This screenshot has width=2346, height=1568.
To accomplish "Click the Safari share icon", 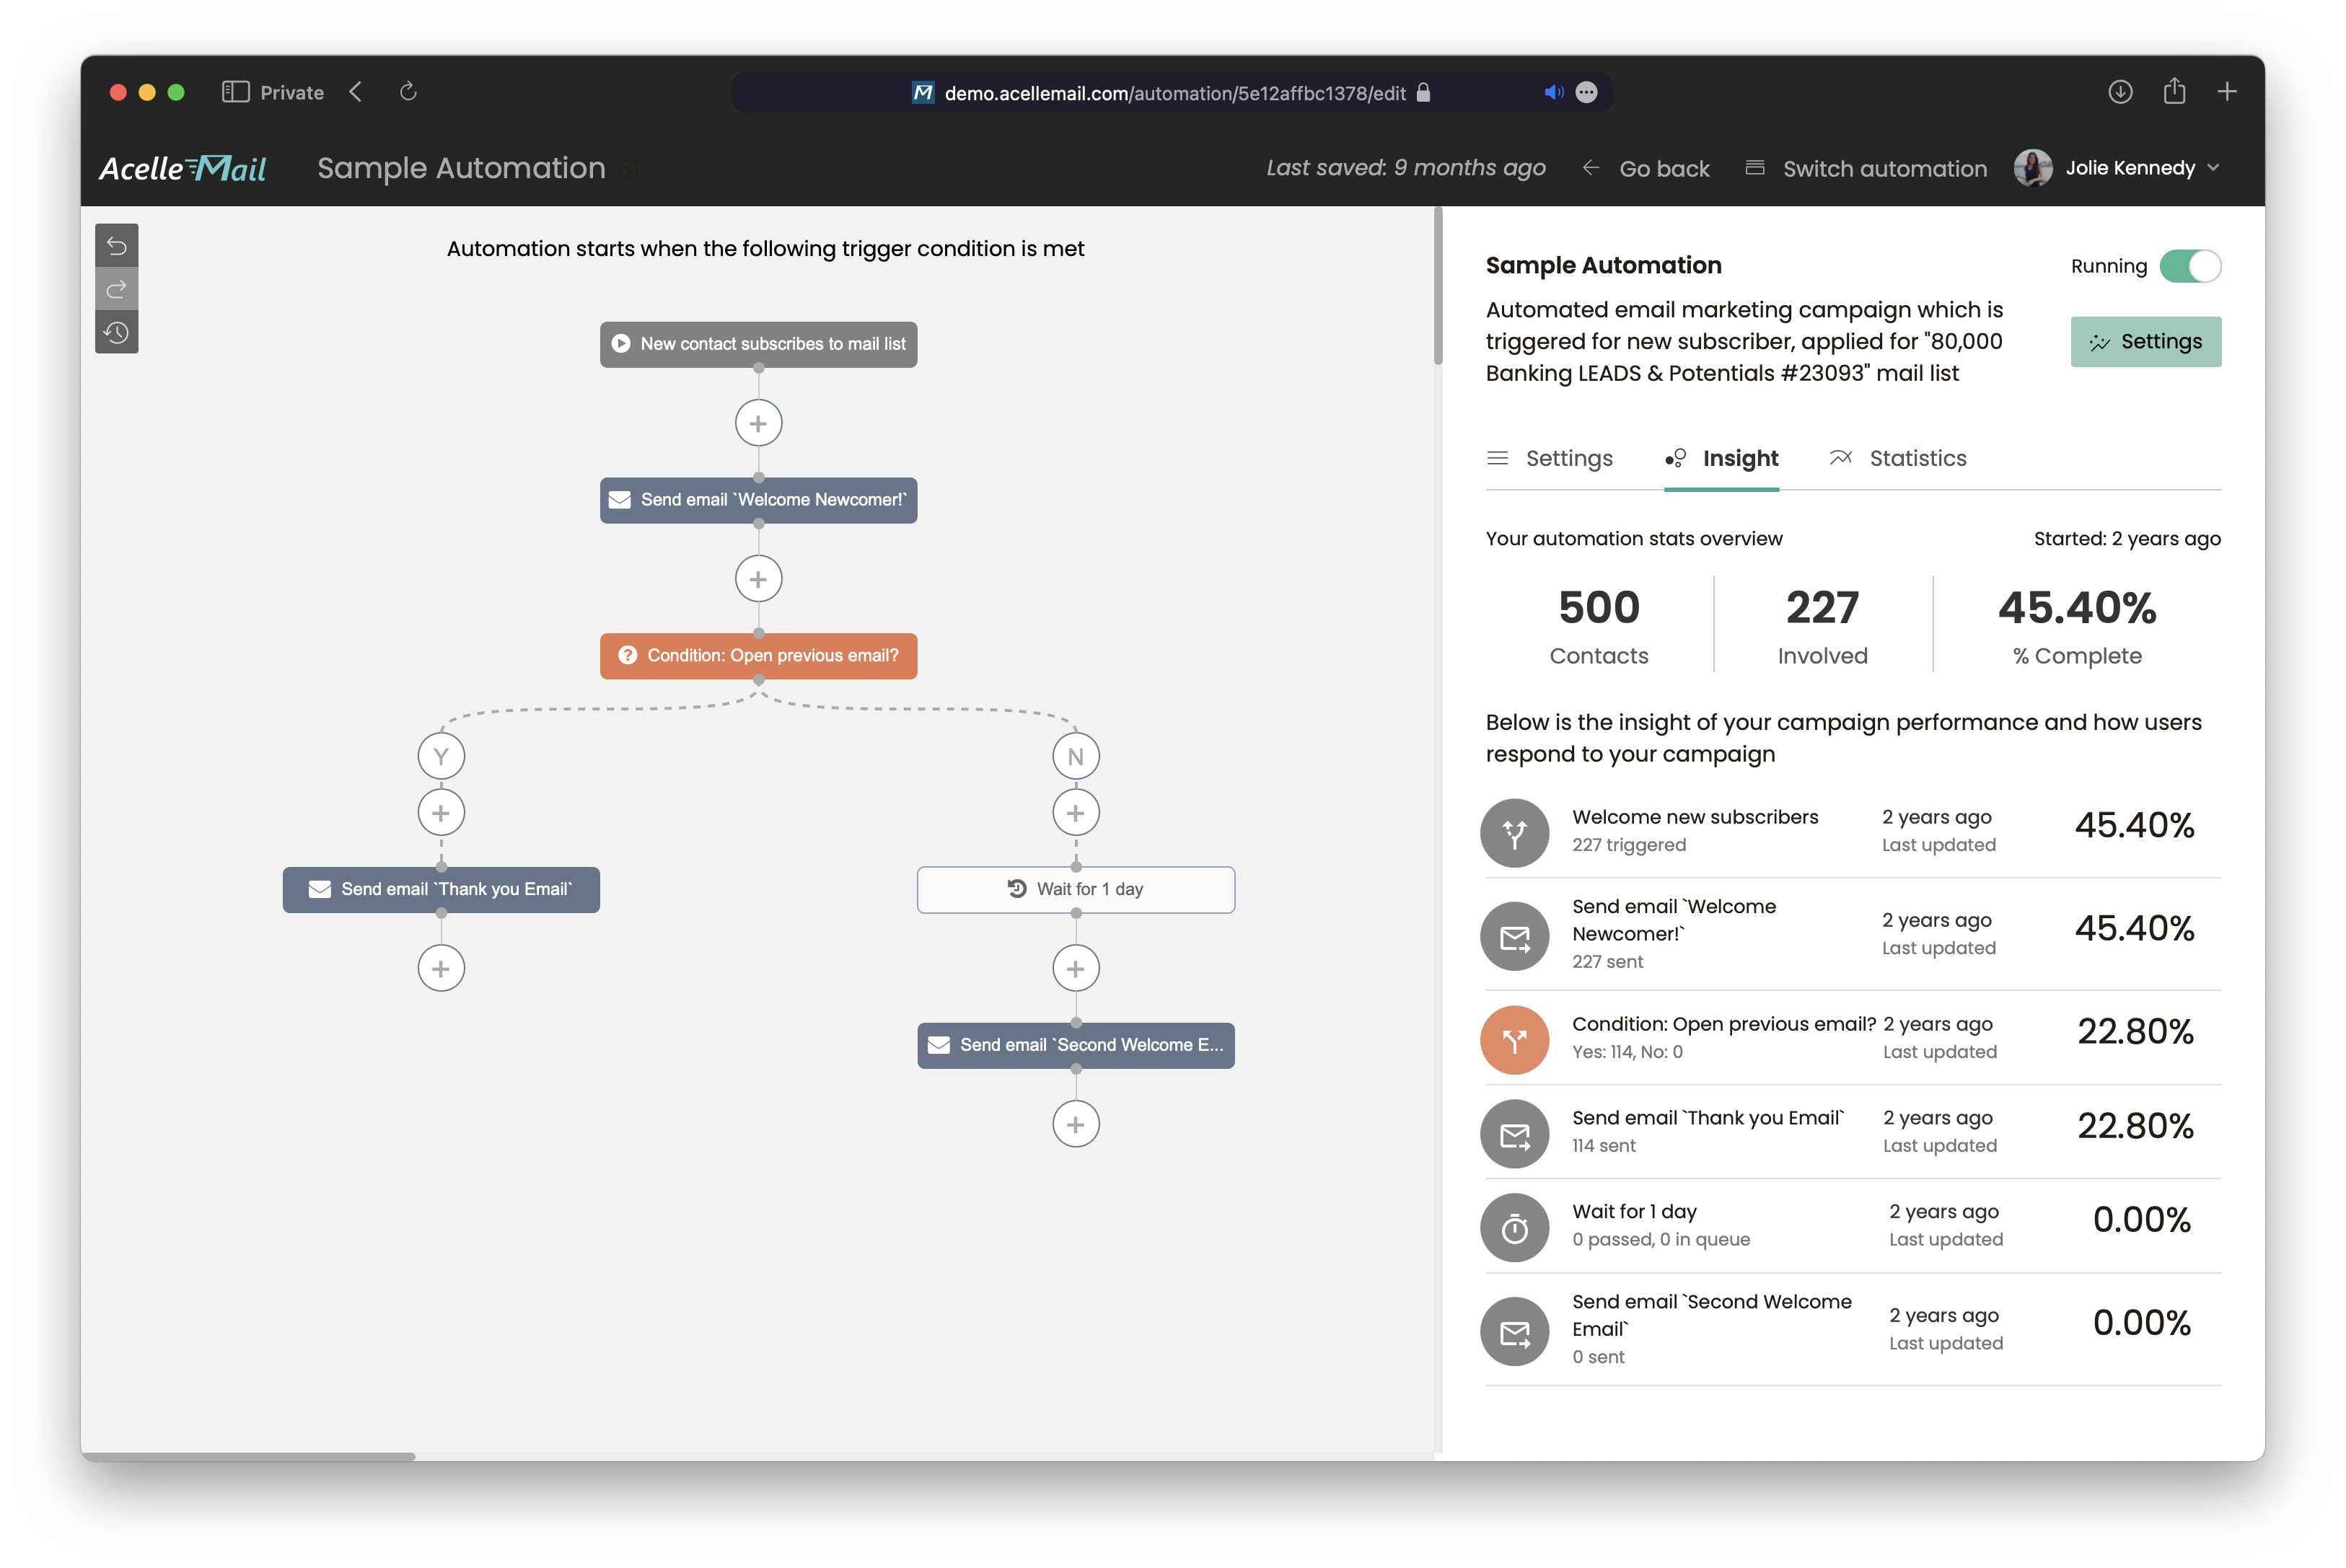I will click(2174, 92).
